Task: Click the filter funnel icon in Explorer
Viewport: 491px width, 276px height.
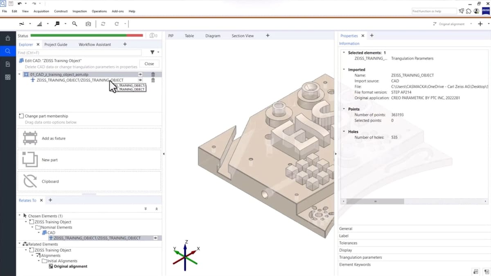Action: 152,52
